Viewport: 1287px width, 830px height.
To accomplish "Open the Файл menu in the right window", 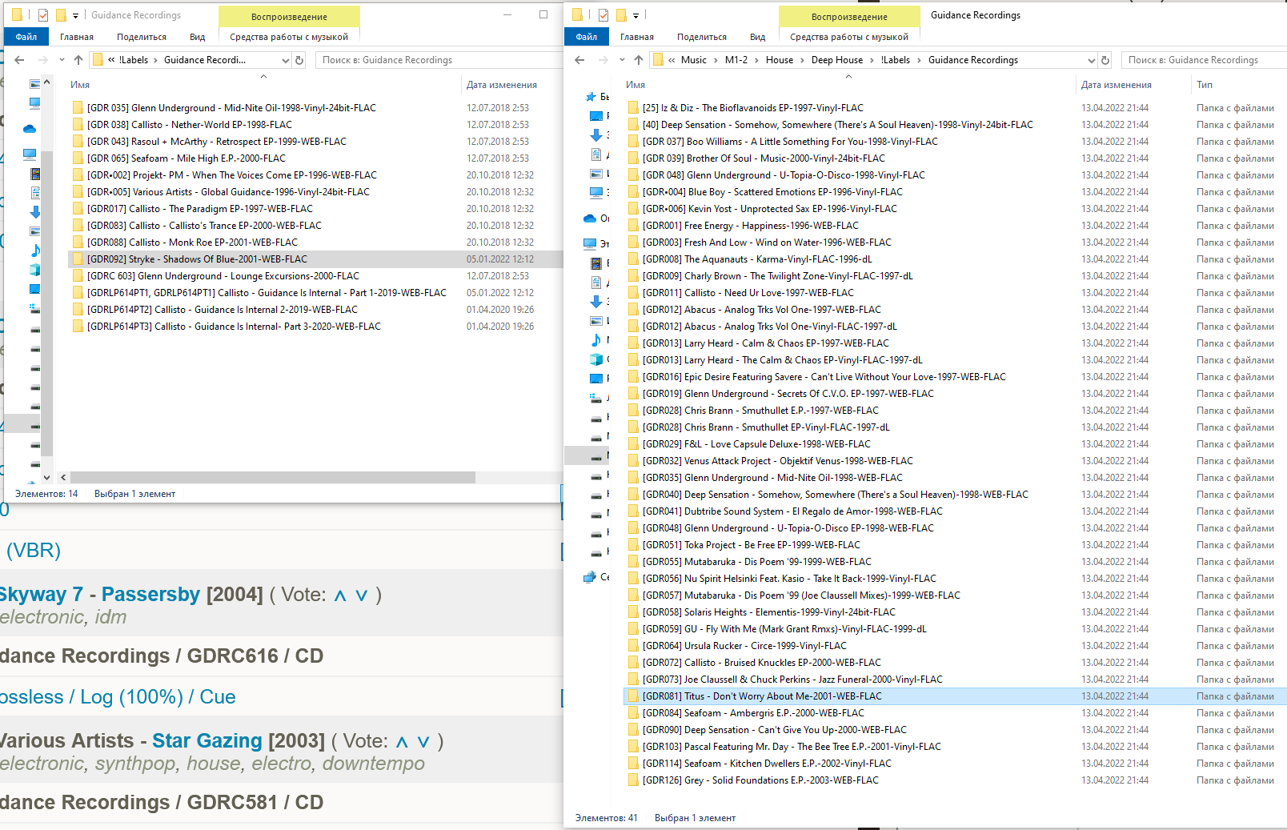I will coord(586,37).
